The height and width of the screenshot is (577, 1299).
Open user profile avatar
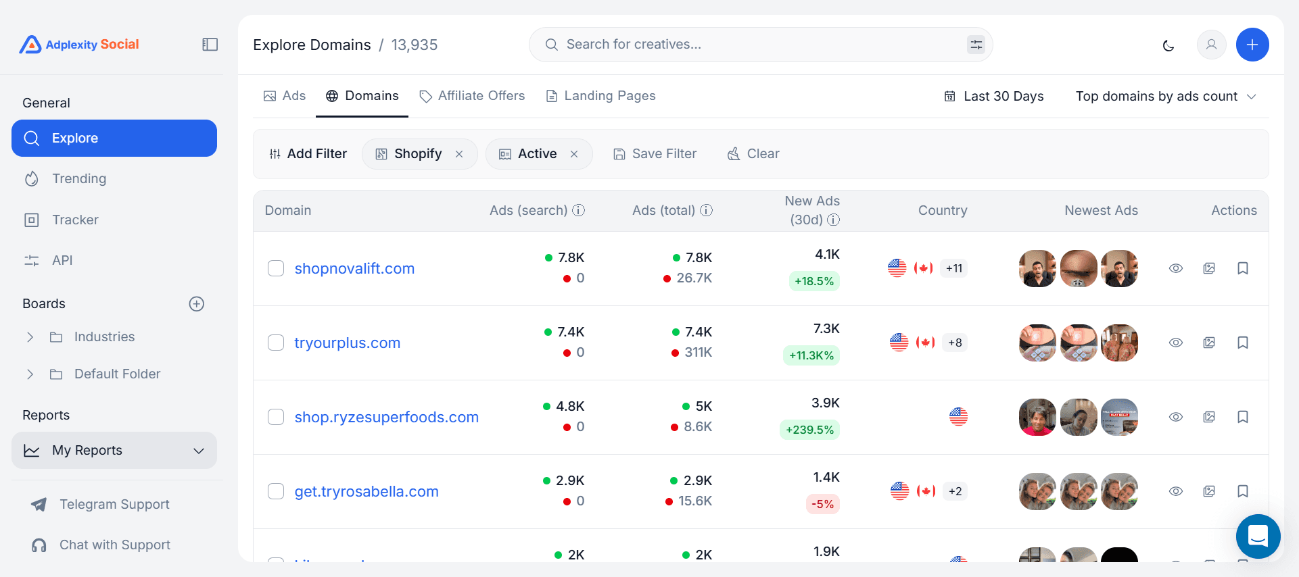[1211, 45]
